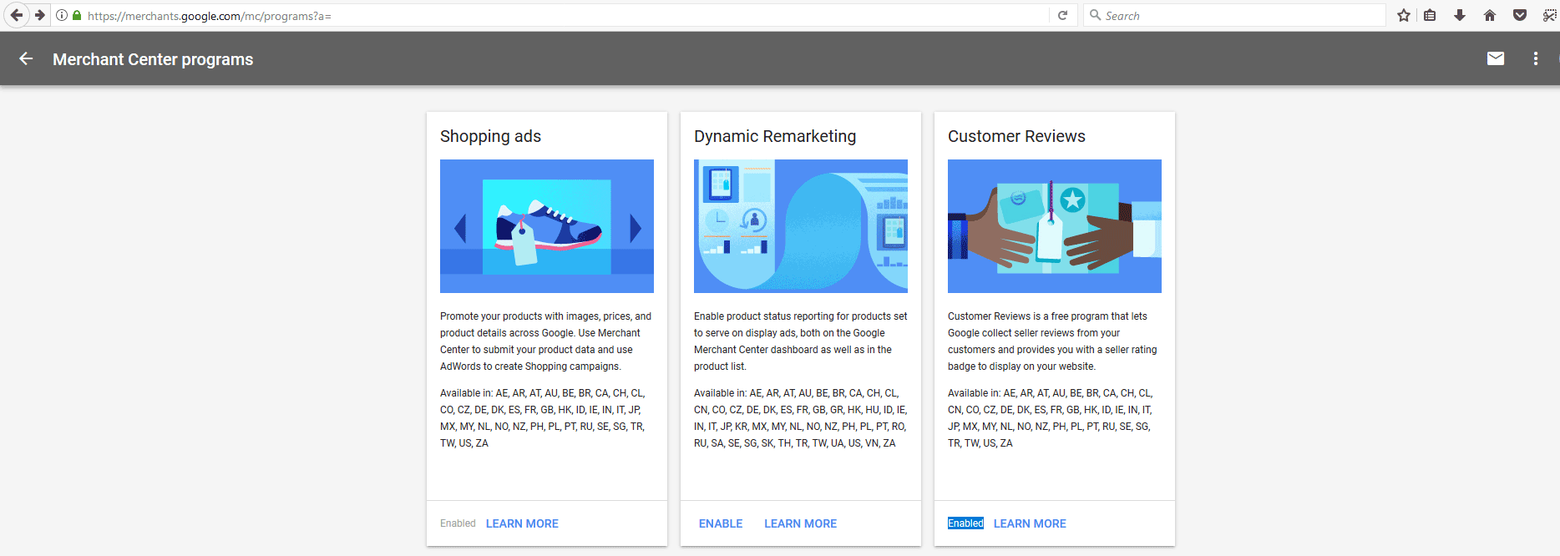Click Shopping ads description paragraph

pyautogui.click(x=546, y=341)
